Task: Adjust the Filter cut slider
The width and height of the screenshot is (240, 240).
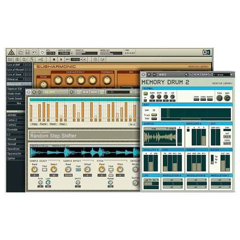Action: click(x=222, y=162)
